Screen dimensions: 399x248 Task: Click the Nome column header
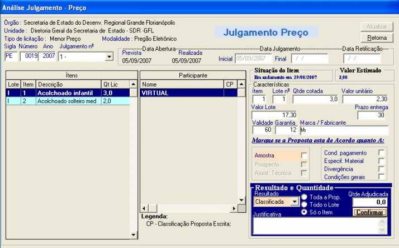pos(182,84)
